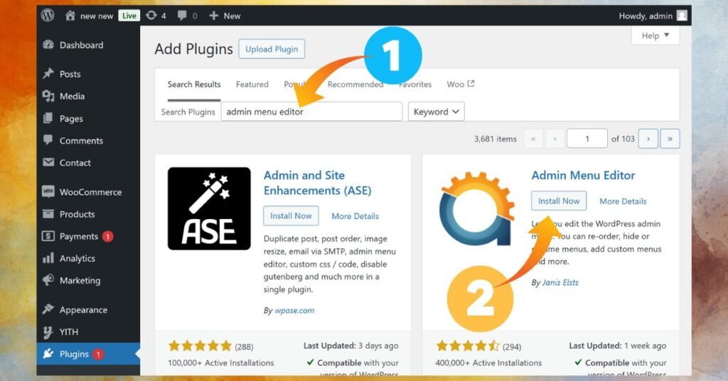Click the current page number field
728x381 pixels.
tap(587, 139)
